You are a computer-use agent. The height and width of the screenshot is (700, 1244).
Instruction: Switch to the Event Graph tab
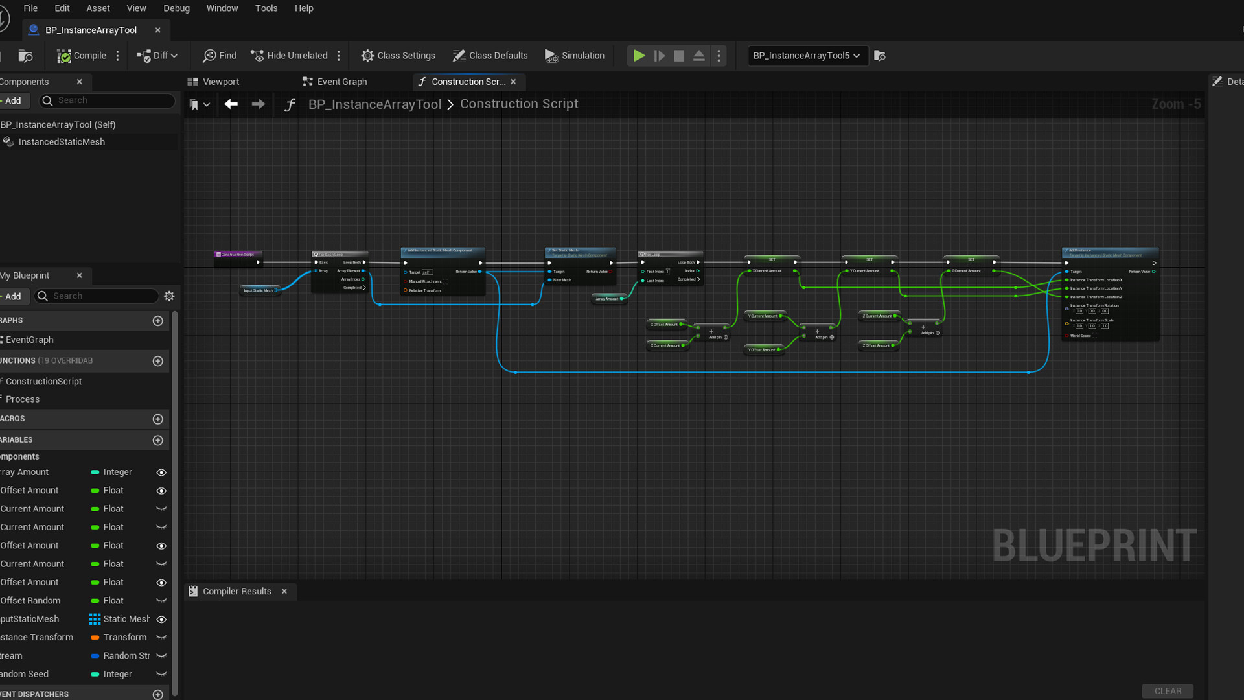pyautogui.click(x=335, y=82)
